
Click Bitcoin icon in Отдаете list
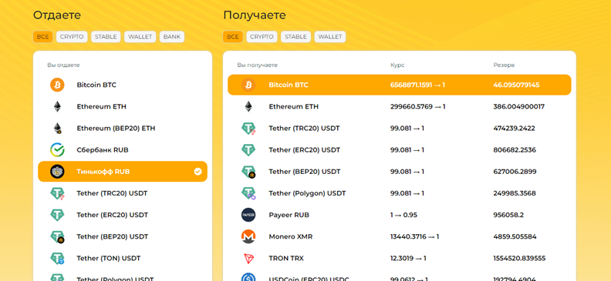tap(57, 85)
